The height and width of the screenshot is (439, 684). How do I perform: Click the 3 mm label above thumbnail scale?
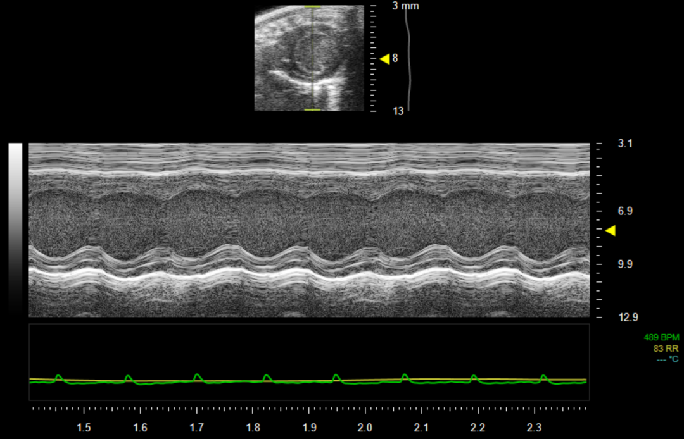405,6
